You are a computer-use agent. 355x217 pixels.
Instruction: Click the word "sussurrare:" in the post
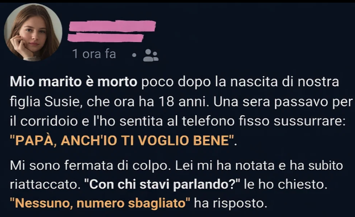(309, 121)
